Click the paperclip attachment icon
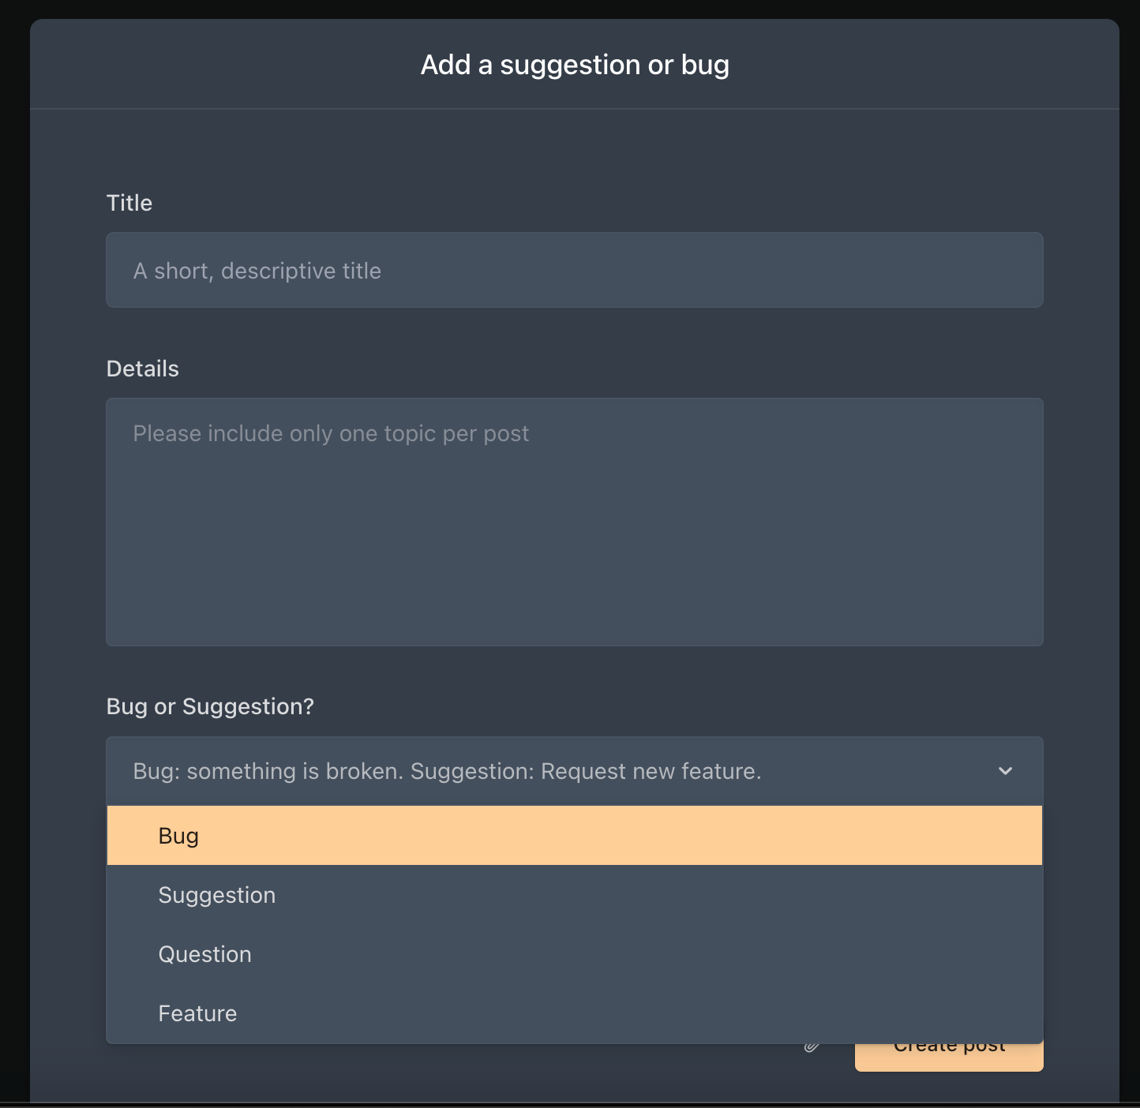This screenshot has height=1108, width=1140. 811,1047
